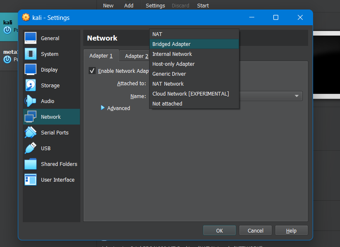Click the Cancel button
Image resolution: width=340 pixels, height=247 pixels.
(256, 230)
